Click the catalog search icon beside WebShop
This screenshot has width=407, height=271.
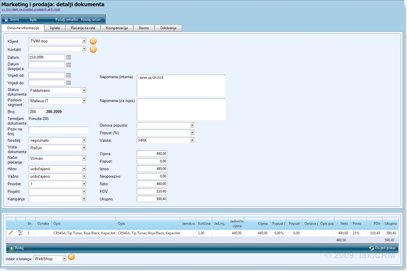71,257
